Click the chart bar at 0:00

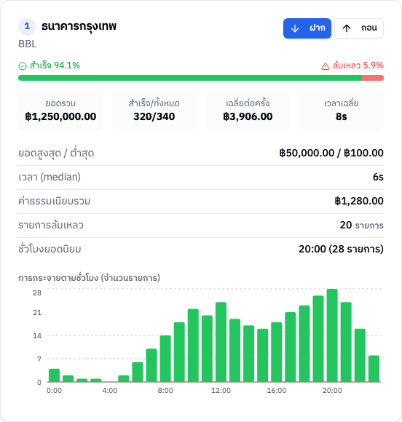tap(54, 375)
